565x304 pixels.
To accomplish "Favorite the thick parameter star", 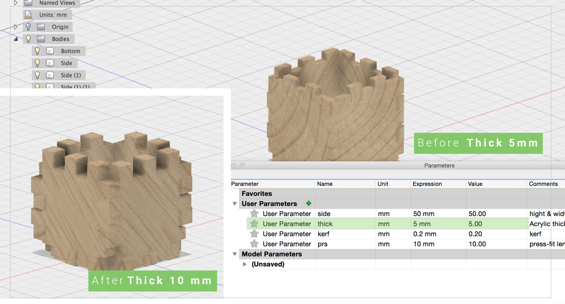I will [254, 224].
